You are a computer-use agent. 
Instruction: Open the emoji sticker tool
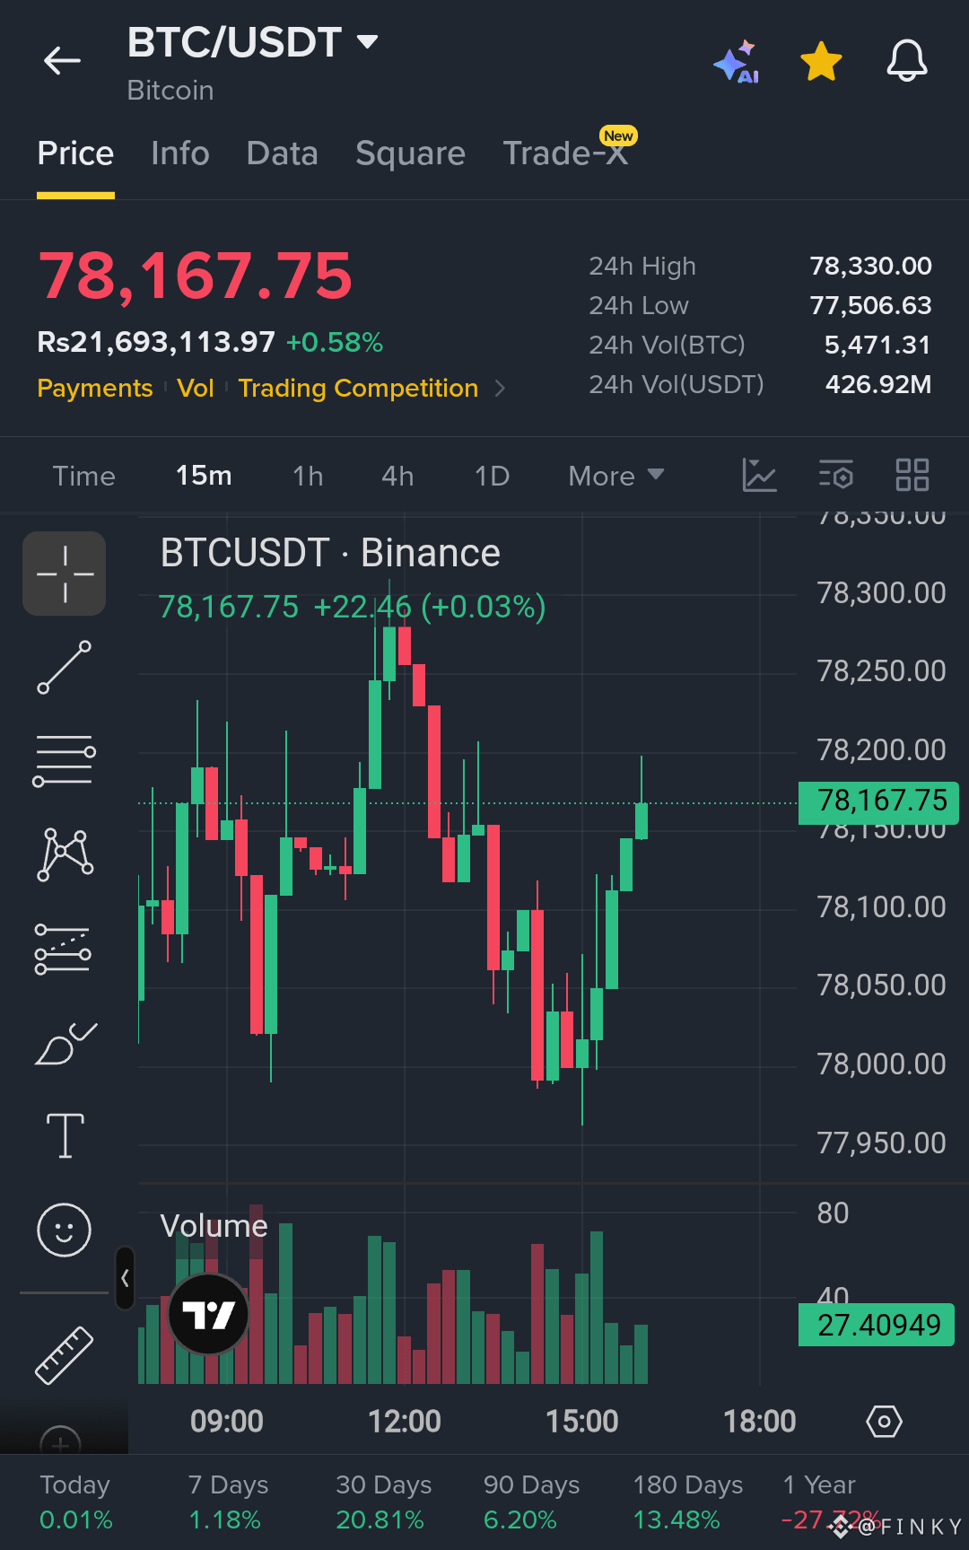[x=65, y=1230]
